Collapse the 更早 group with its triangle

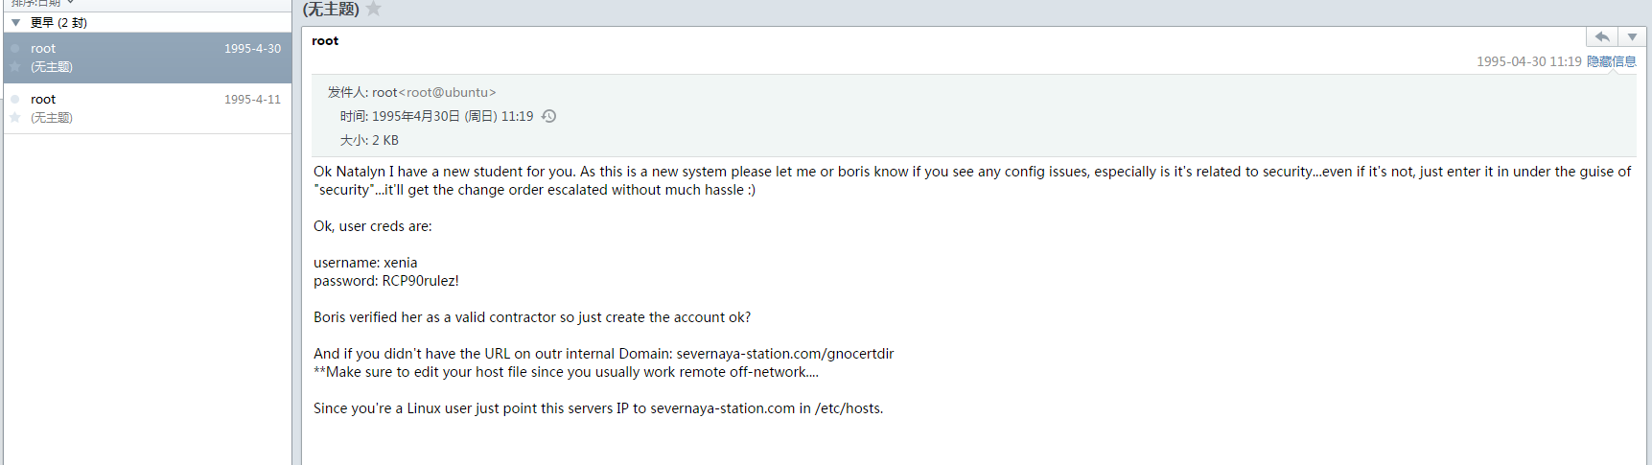click(x=15, y=22)
